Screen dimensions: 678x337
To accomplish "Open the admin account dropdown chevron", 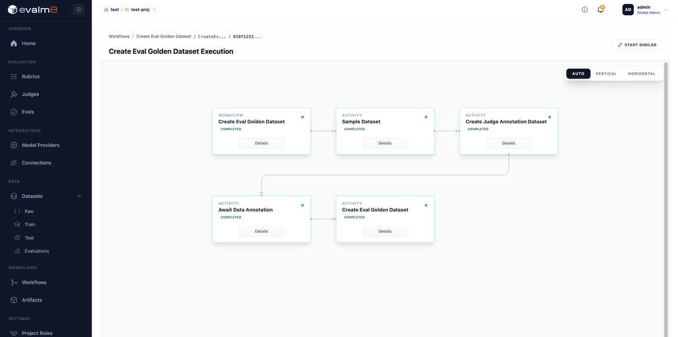I will click(x=666, y=10).
